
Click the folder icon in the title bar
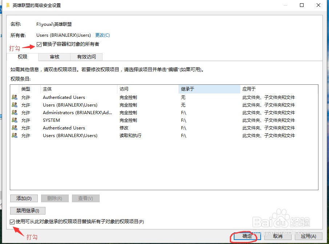[x=8, y=5]
